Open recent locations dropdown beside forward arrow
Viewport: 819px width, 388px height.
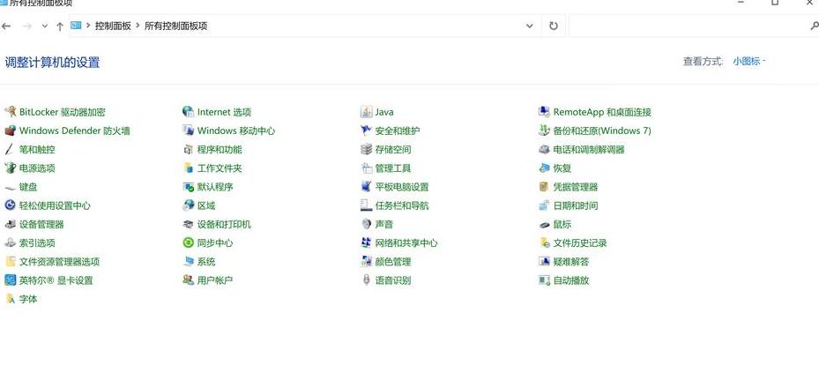pos(44,26)
